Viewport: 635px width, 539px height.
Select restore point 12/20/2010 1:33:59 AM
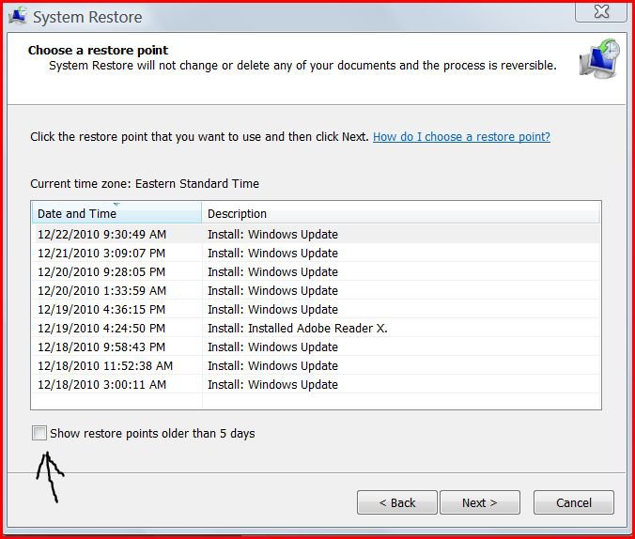click(x=316, y=290)
